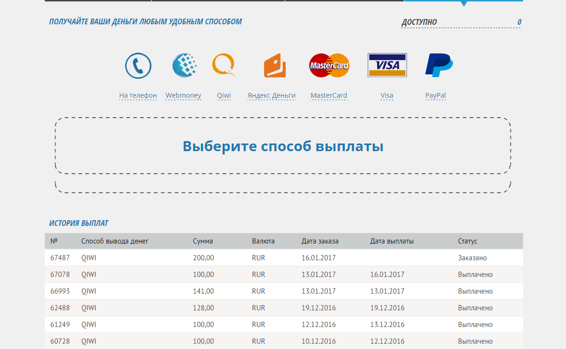566x349 pixels.
Task: Click QIWI method in row 66993
Action: click(x=89, y=291)
